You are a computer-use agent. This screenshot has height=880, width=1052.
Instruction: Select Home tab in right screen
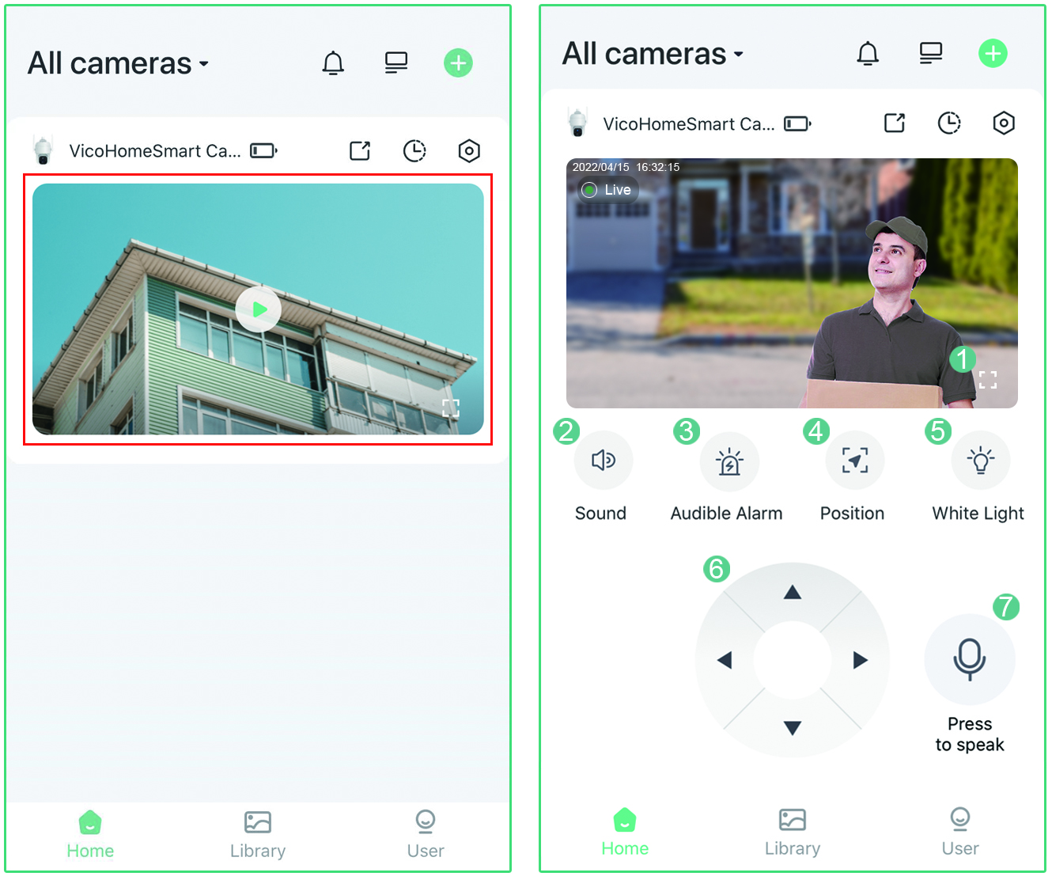[625, 833]
